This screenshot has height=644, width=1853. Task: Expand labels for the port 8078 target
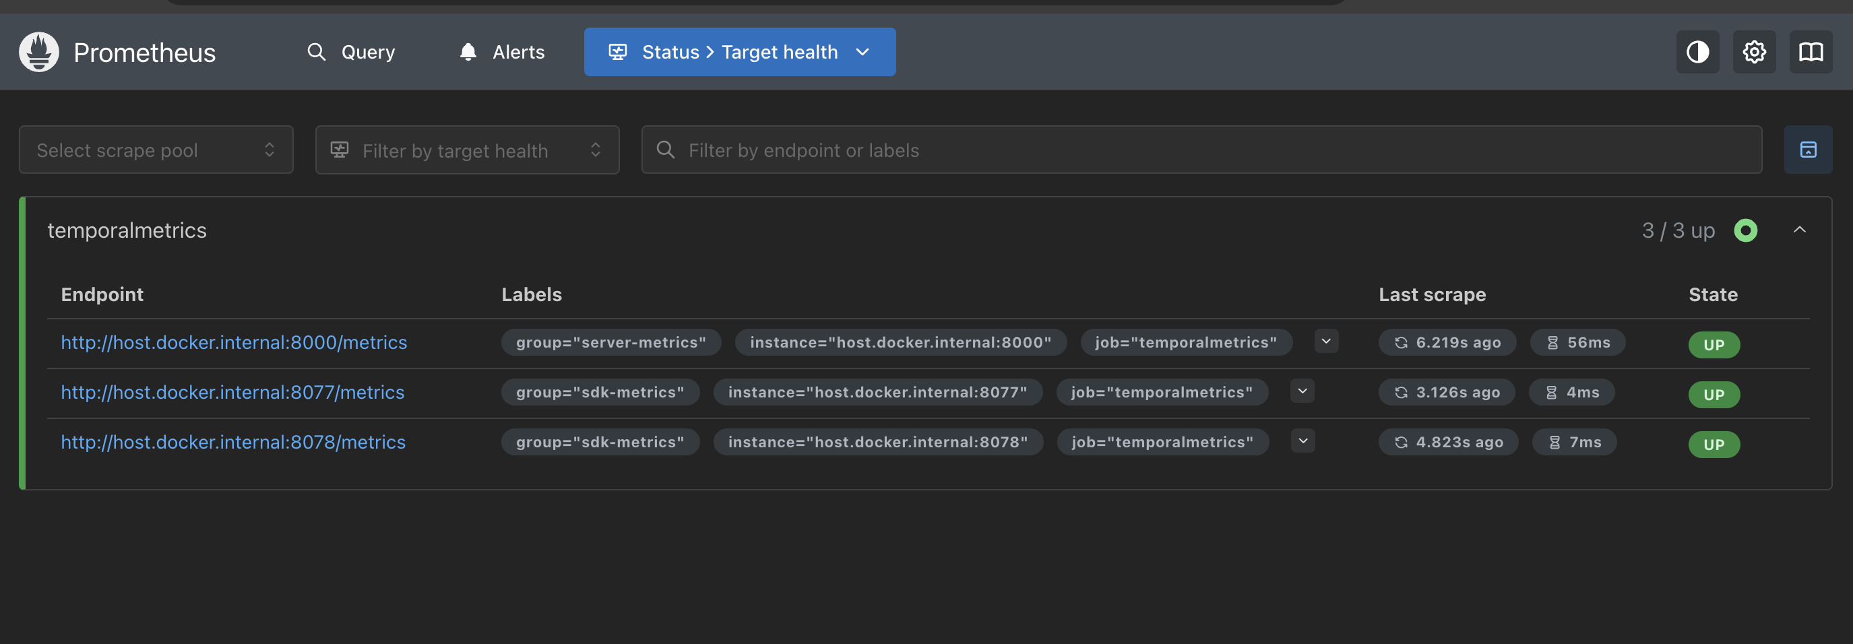1302,441
